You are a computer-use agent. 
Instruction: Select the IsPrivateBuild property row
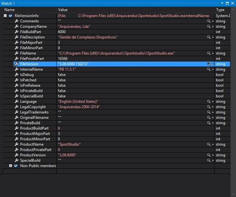[x=117, y=91]
